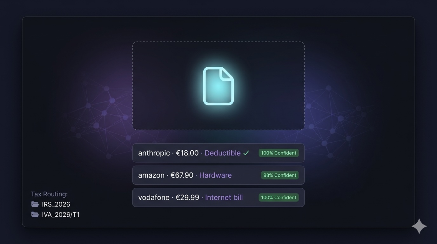Viewport: 437px width, 244px height.
Task: Click the Tax Routing heading
Action: tap(49, 194)
